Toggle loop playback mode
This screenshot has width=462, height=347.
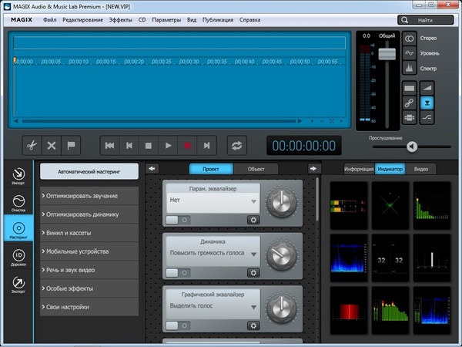(x=237, y=146)
